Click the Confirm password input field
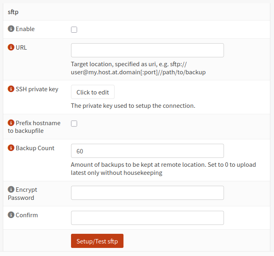274x256 pixels. (147, 218)
